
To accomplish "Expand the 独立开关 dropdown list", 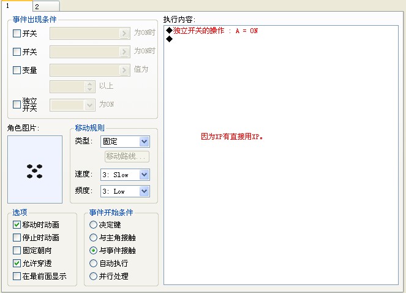I will [89, 105].
